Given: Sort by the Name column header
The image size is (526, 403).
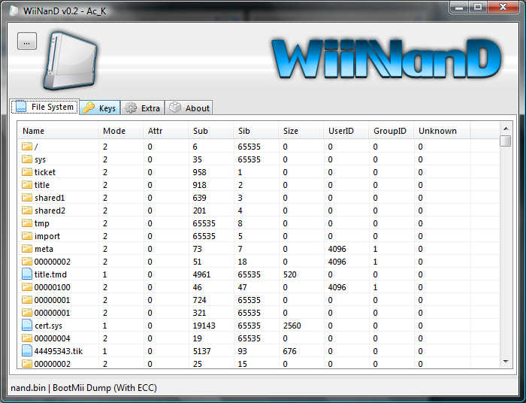Looking at the screenshot, I should pos(58,131).
